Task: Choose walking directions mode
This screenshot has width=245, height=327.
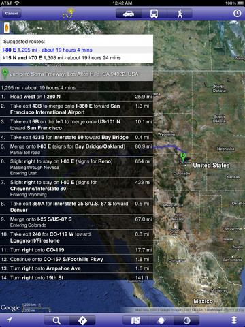Action: coord(180,14)
